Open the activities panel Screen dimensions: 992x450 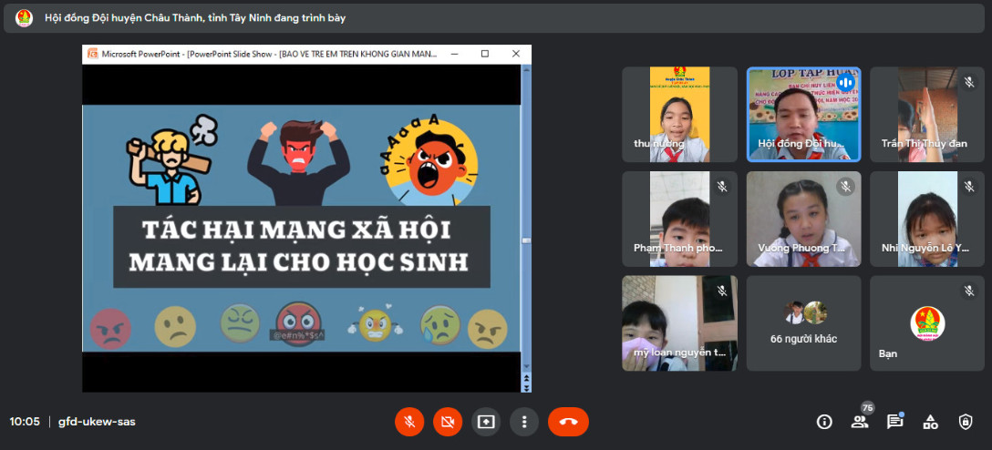pos(930,422)
